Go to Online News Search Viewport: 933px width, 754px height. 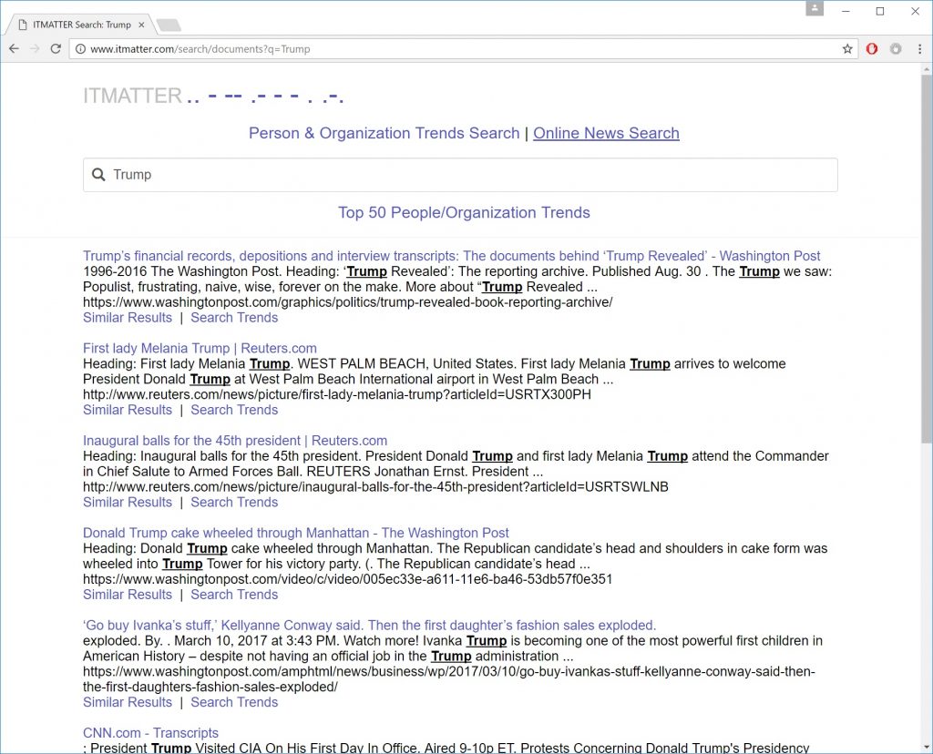[606, 133]
